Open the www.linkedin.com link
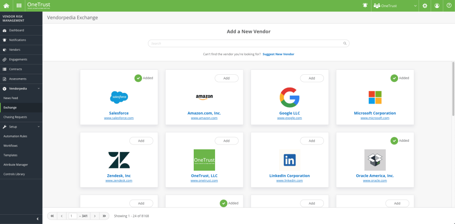Viewport: 455px width, 224px height. [x=290, y=180]
